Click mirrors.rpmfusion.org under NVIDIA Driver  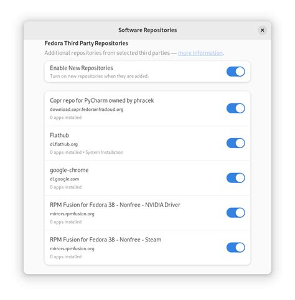tap(72, 214)
